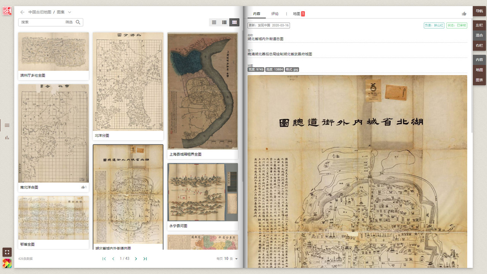Click the 导航 button in right sidebar
The width and height of the screenshot is (487, 274).
479,11
